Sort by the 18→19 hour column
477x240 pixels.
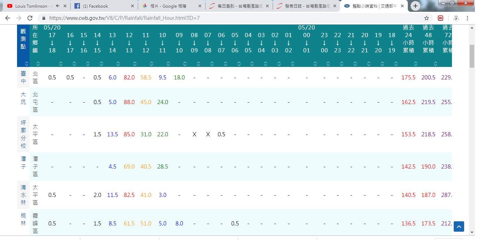coord(396,64)
